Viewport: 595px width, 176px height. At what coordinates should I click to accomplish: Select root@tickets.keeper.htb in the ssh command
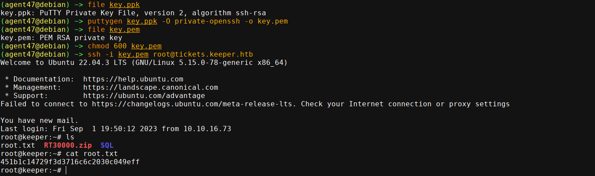tap(203, 54)
